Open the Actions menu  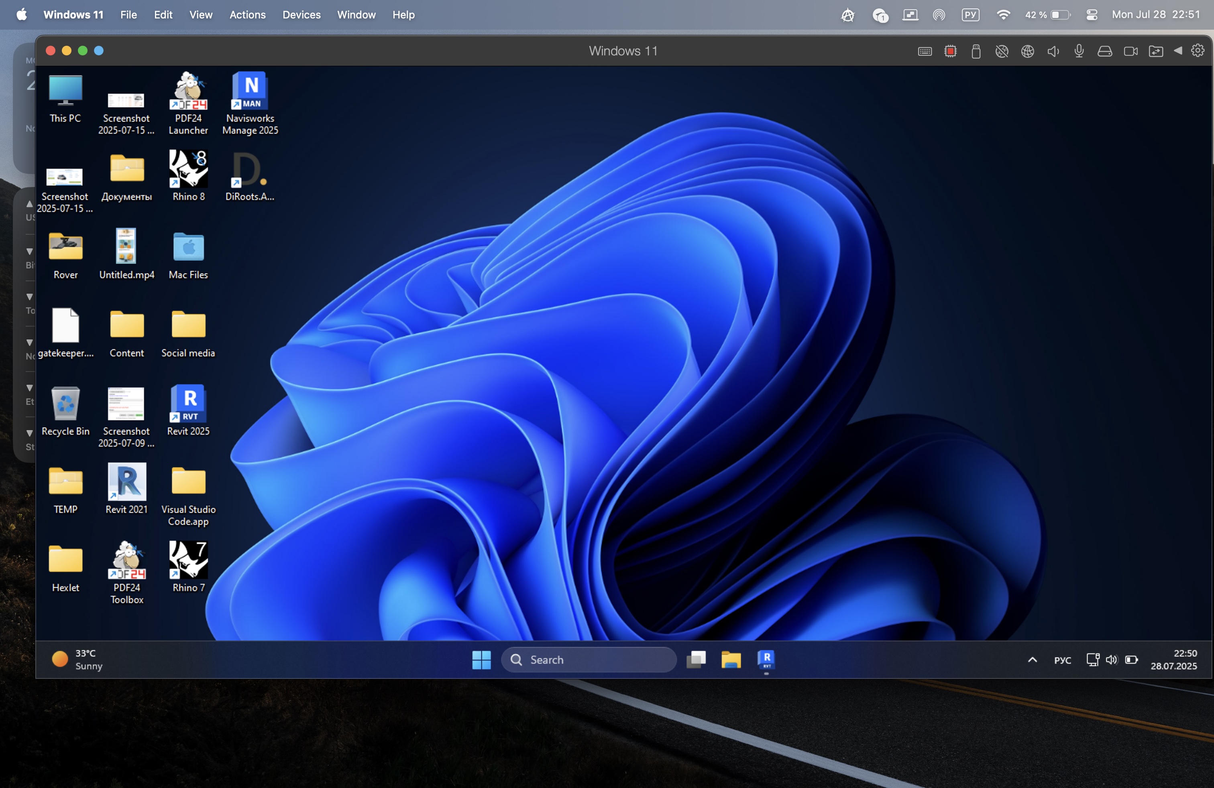(x=247, y=15)
